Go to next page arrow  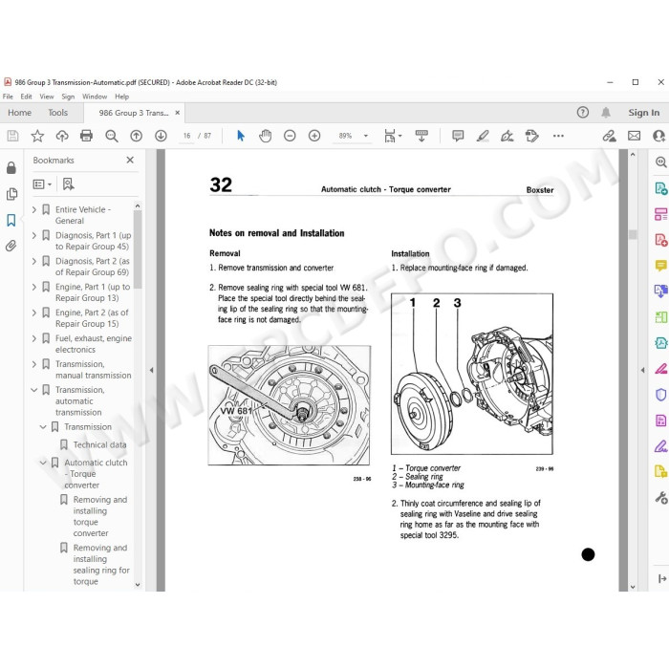(161, 136)
